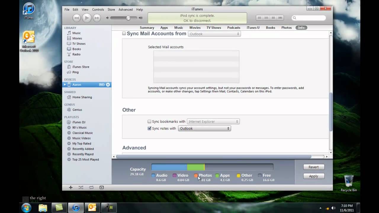Open Microsoft Outlook 2010 desktop shortcut
This screenshot has height=213, width=379.
(29, 41)
